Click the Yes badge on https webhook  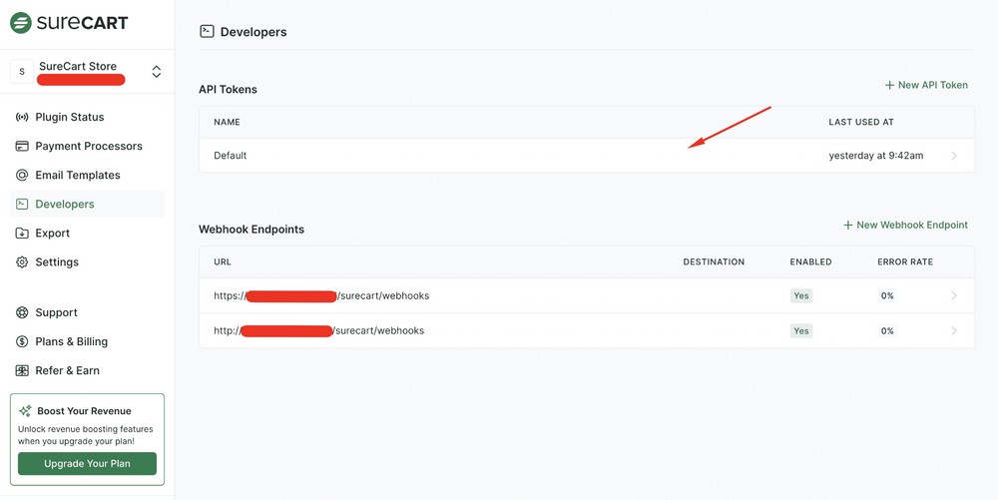pos(800,295)
